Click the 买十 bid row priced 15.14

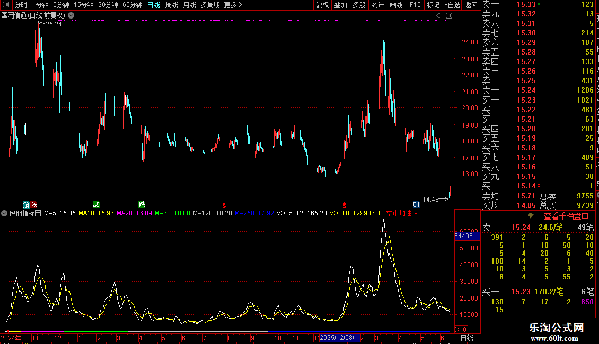point(538,186)
